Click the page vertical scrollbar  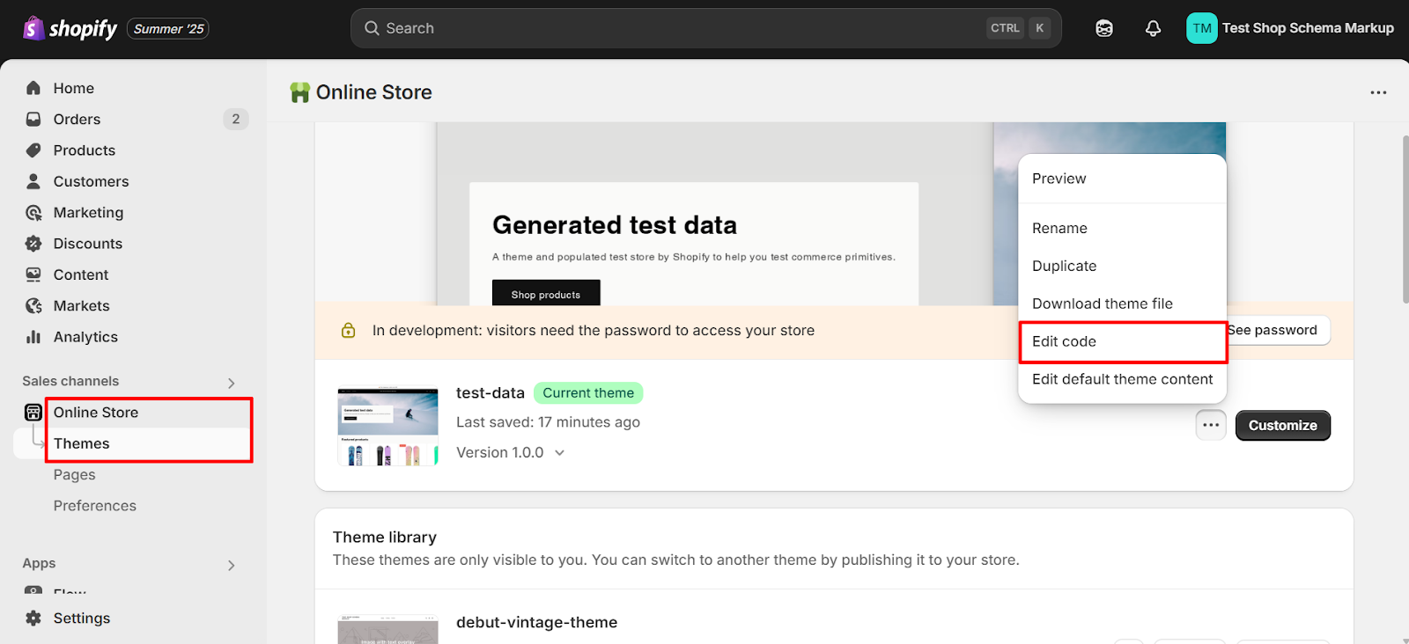pyautogui.click(x=1405, y=220)
